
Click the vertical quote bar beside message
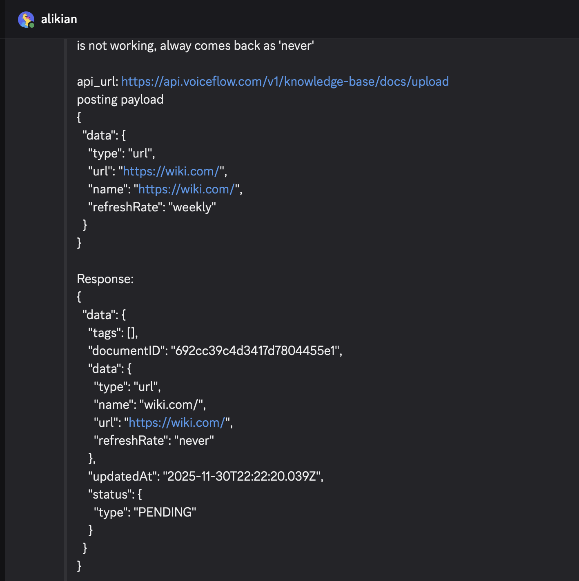[x=65, y=286]
